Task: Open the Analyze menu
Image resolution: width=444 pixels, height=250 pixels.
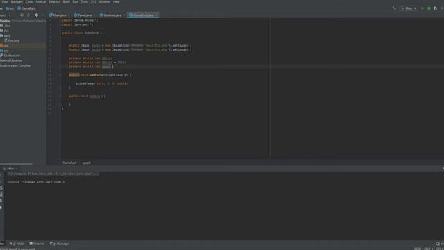Action: (x=41, y=1)
